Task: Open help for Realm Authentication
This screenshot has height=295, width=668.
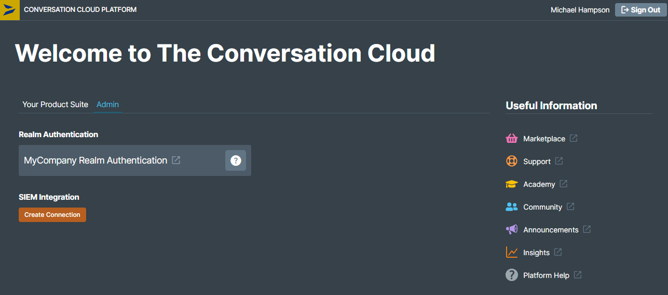Action: tap(236, 160)
